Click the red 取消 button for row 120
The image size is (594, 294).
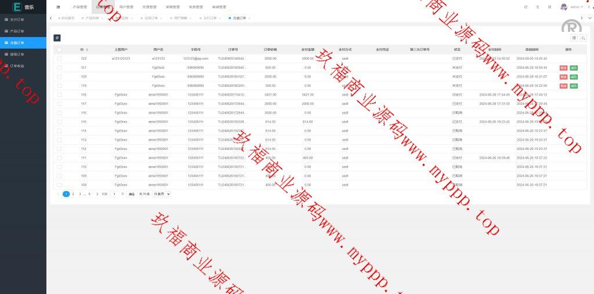click(563, 76)
